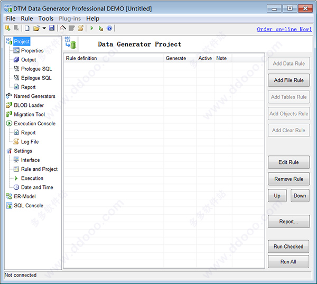Select the Settings node

(23, 151)
